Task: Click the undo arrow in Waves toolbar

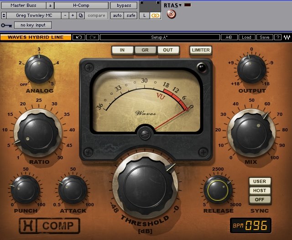Action: [79, 37]
